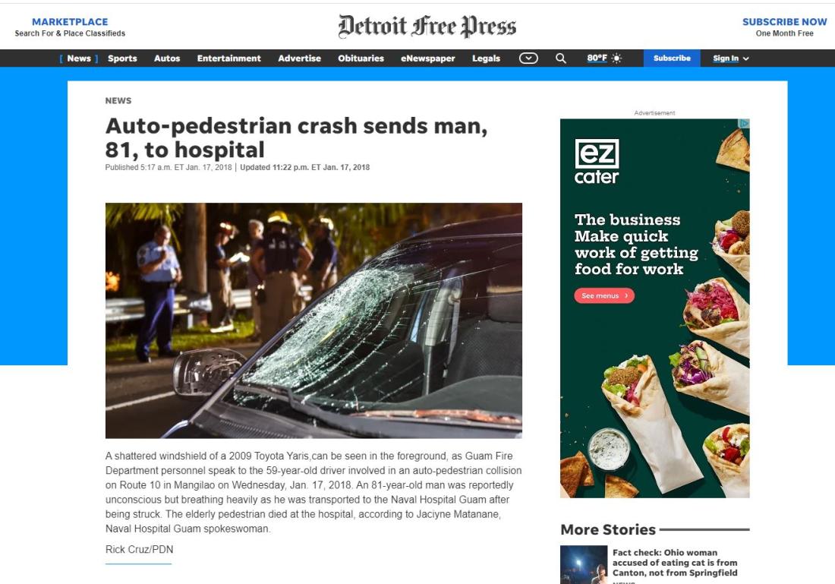Click the fact check story thumbnail
The width and height of the screenshot is (835, 584).
(x=584, y=564)
